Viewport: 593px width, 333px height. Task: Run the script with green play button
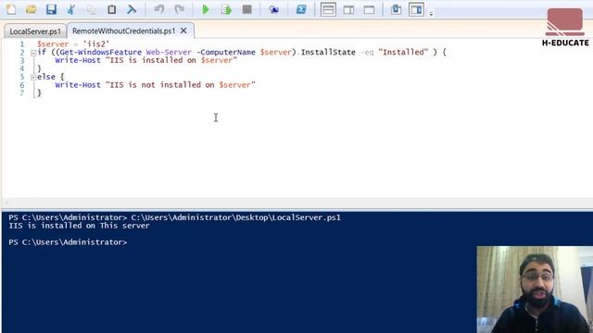tap(206, 9)
